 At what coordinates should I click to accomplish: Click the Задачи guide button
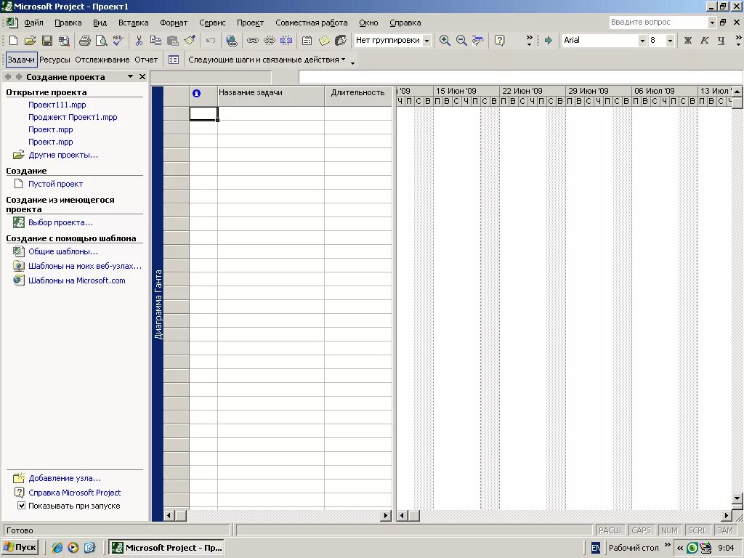pos(21,60)
